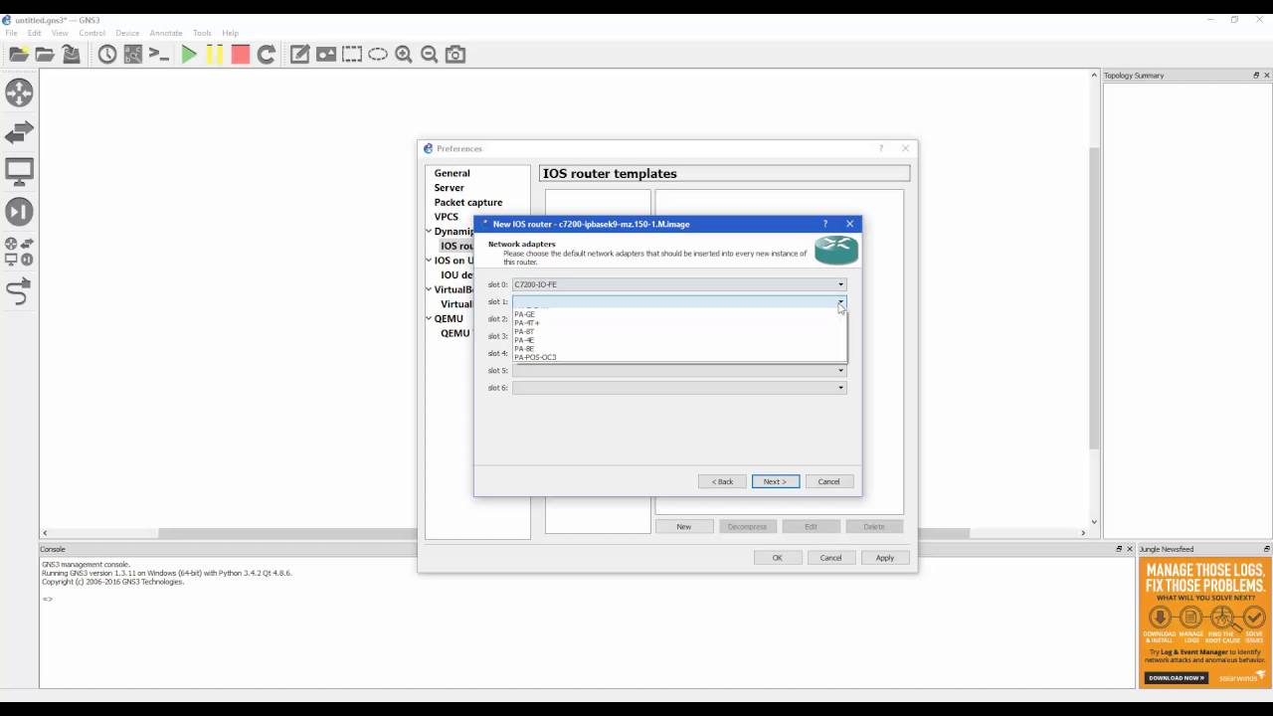1273x716 pixels.
Task: Select the Draw an ellipse tool
Action: (x=378, y=55)
